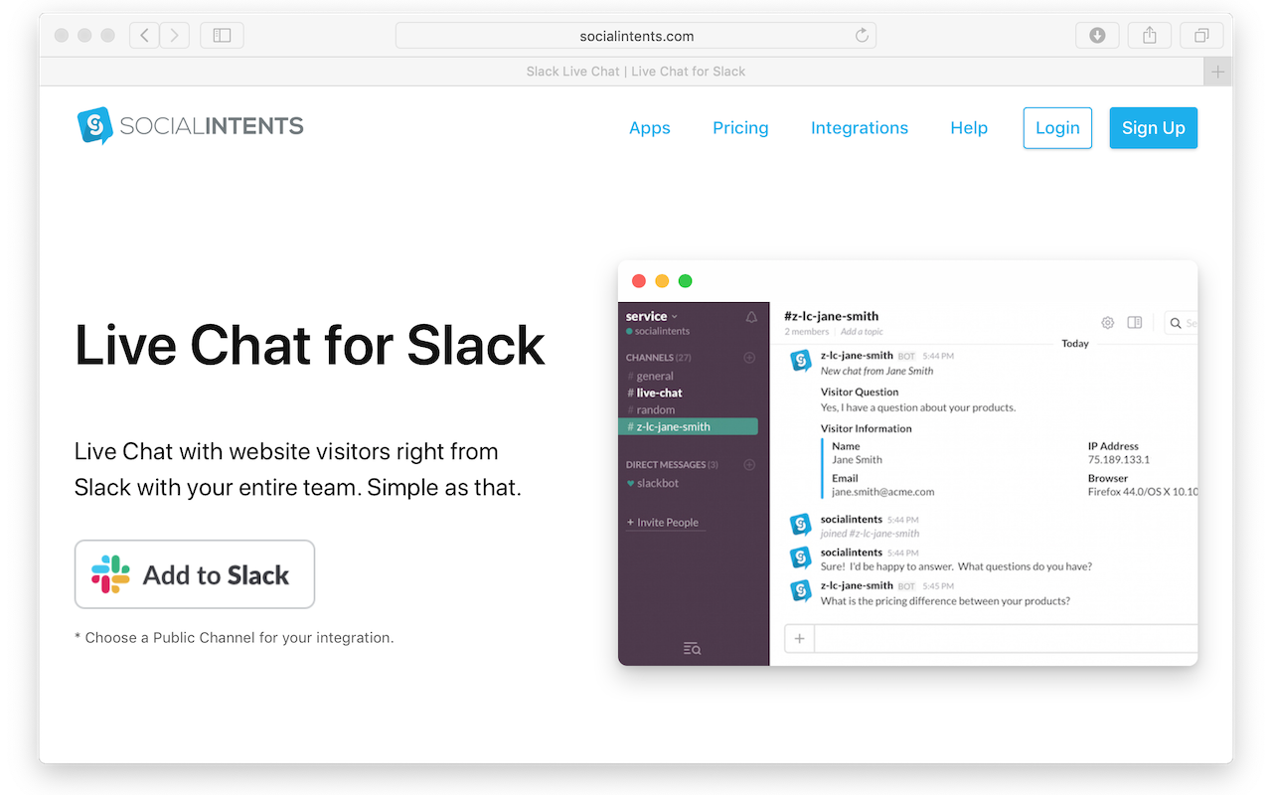Click the IP address 75.189.133.1
1272x795 pixels.
coord(1119,460)
